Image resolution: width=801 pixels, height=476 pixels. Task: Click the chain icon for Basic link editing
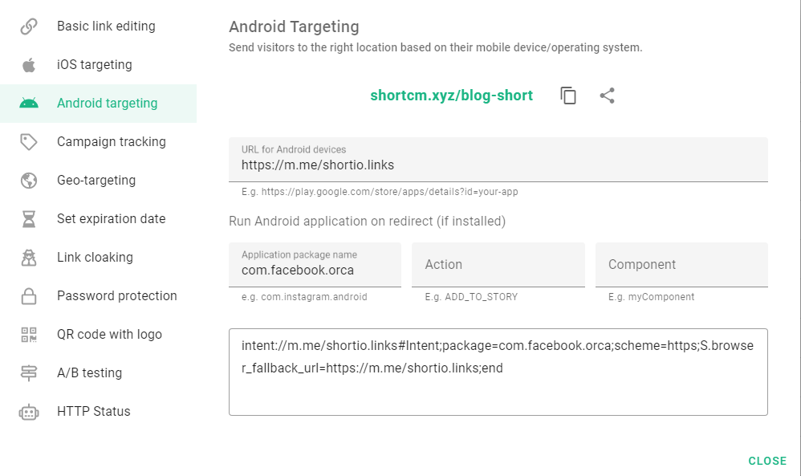pos(29,26)
